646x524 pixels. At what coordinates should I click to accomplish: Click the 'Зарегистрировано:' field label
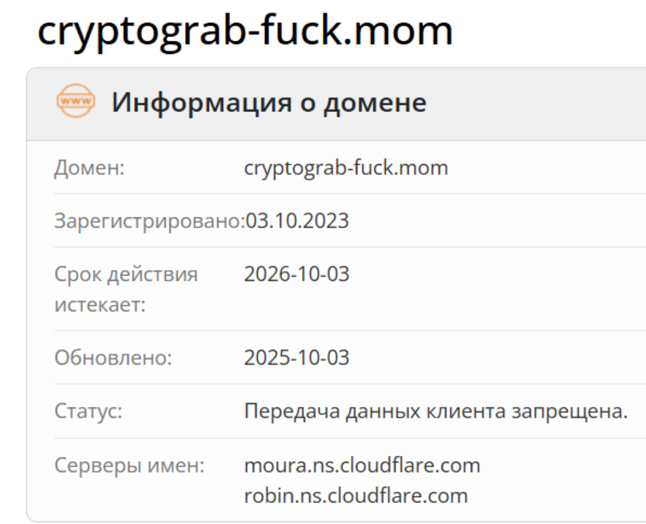(150, 221)
